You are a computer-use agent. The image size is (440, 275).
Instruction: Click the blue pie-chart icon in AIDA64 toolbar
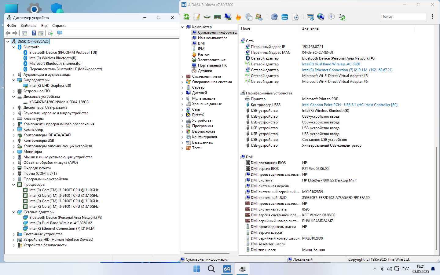tap(274, 17)
